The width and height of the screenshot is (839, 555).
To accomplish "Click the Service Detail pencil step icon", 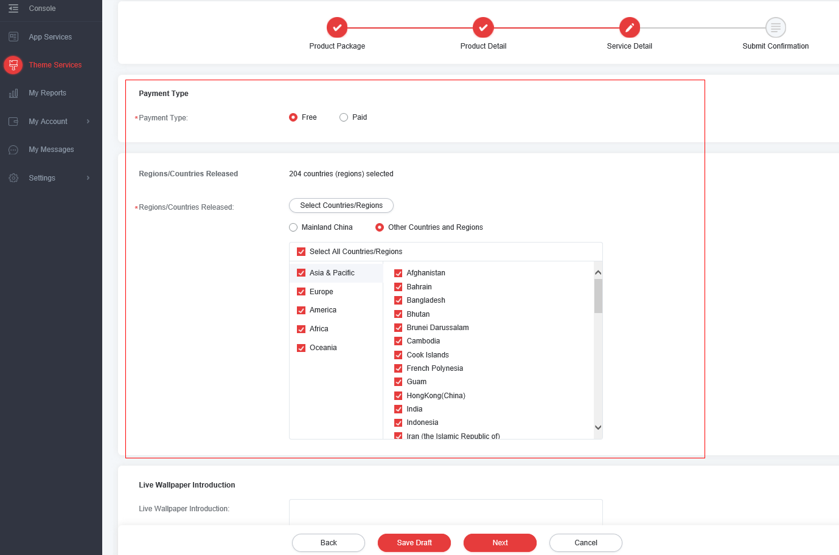I will click(629, 27).
